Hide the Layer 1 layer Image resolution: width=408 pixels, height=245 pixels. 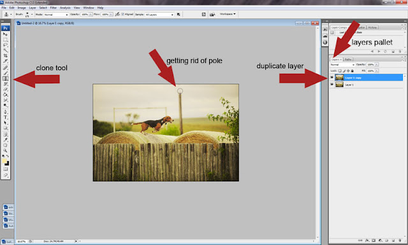click(331, 85)
